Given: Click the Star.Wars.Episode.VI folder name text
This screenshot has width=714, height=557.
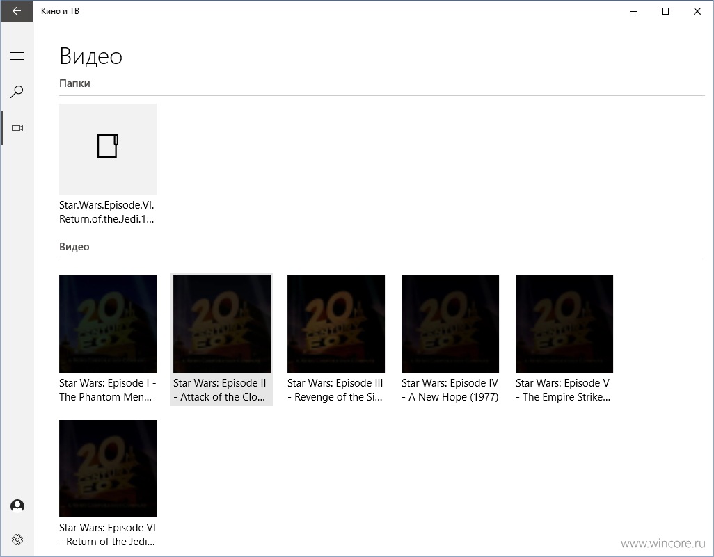Looking at the screenshot, I should 106,212.
